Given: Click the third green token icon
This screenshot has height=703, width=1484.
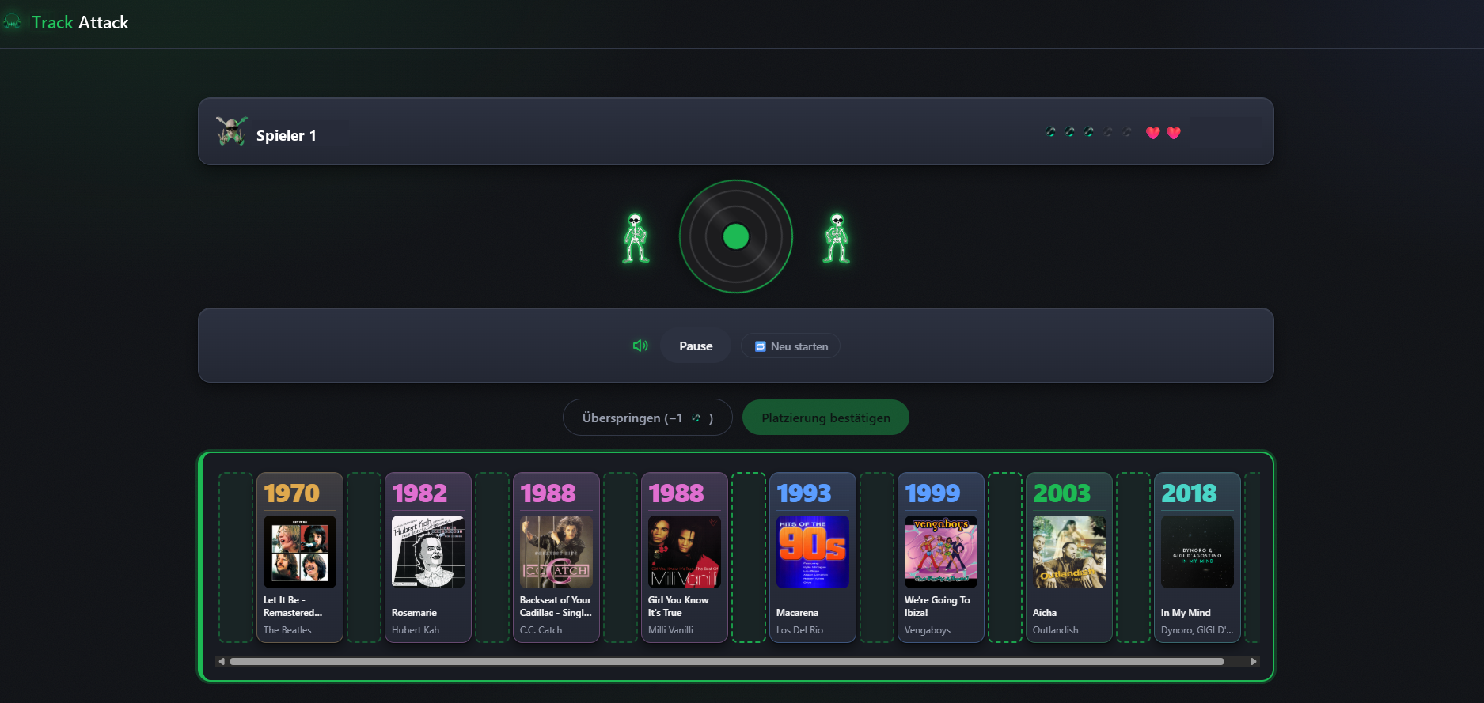Looking at the screenshot, I should point(1089,132).
